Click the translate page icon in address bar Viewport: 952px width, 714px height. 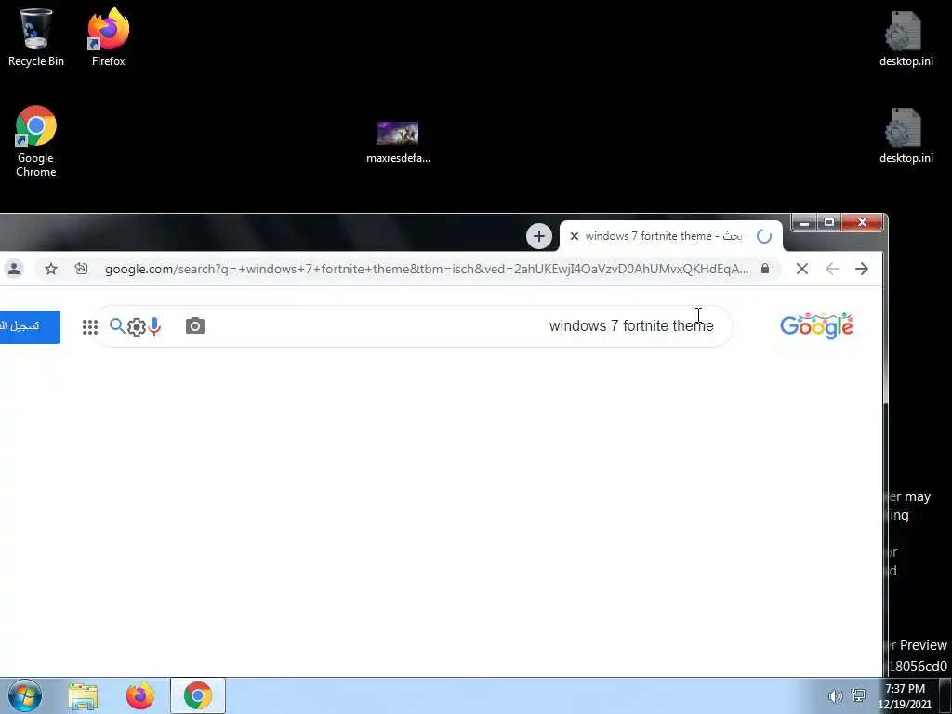coord(82,269)
